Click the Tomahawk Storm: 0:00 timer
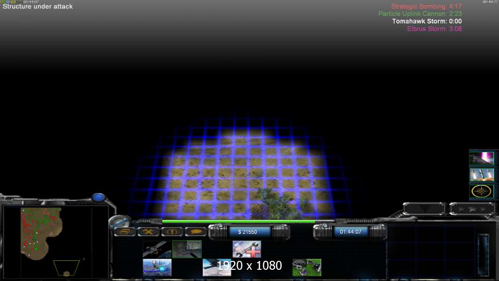This screenshot has width=499, height=281. point(427,22)
